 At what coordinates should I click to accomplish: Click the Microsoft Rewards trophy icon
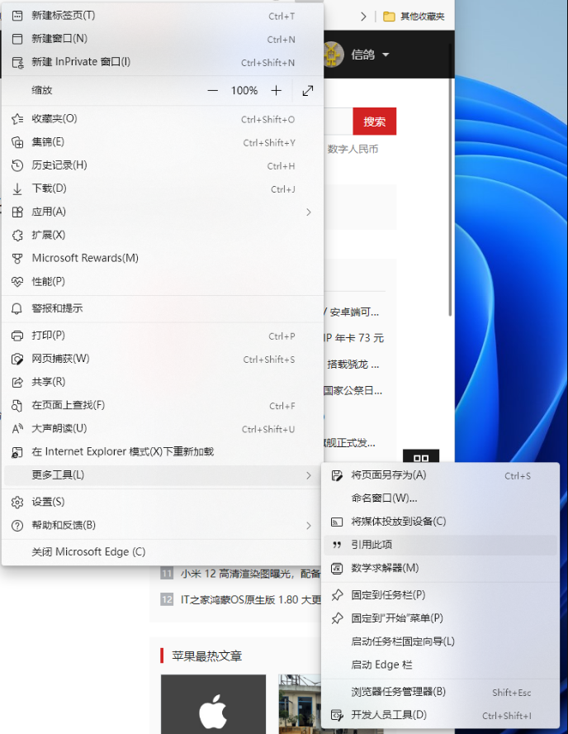point(17,259)
